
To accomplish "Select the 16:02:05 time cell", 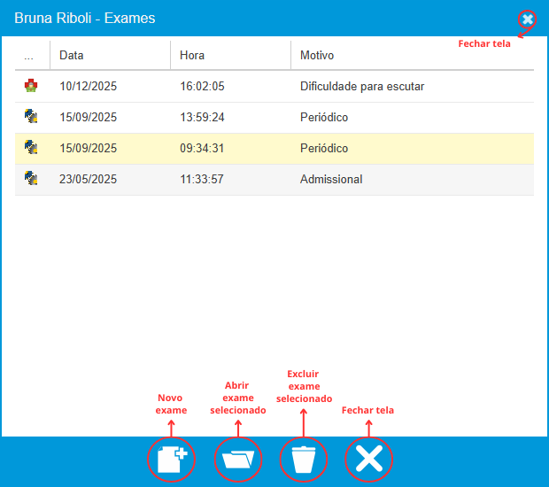I will [202, 86].
